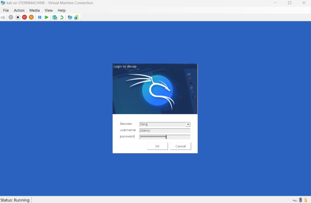
Task: Turn off the VM with the stop icon
Action: click(17, 17)
